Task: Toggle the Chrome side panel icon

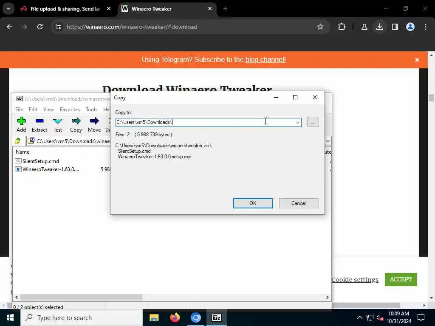Action: pyautogui.click(x=395, y=27)
